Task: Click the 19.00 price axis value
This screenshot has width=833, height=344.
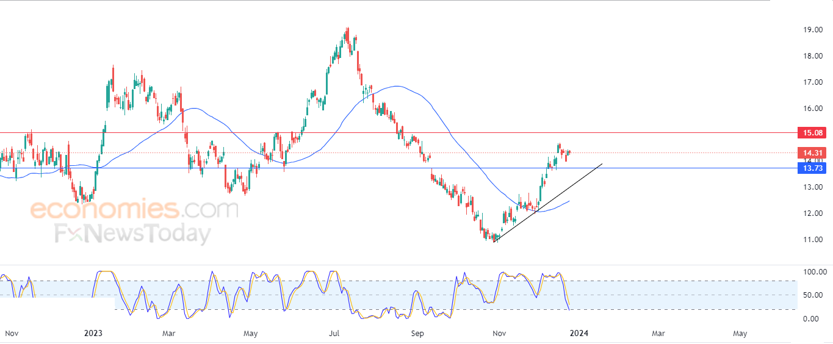Action: tap(812, 29)
